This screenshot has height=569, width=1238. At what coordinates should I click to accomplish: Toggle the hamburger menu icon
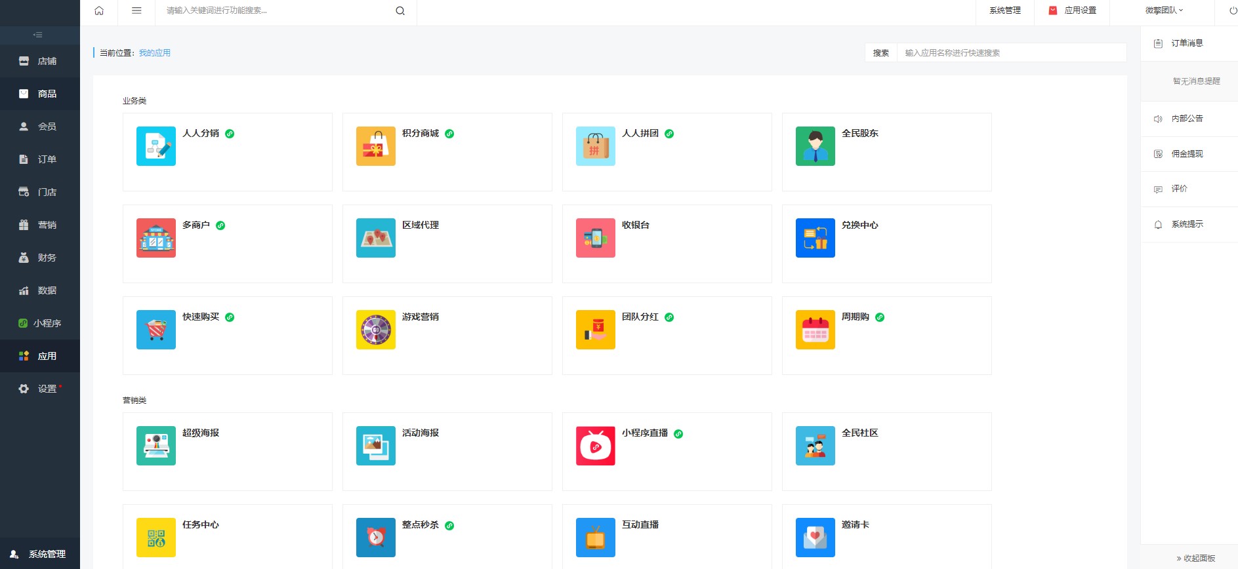pyautogui.click(x=136, y=10)
